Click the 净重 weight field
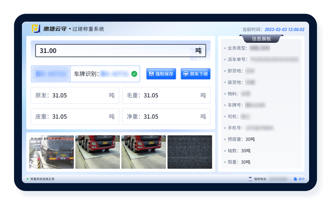Screen dimensions: 331x205 click(x=166, y=116)
